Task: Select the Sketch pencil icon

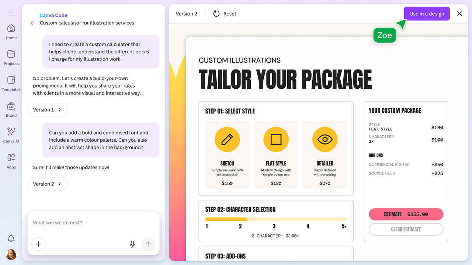Action: coord(227,139)
